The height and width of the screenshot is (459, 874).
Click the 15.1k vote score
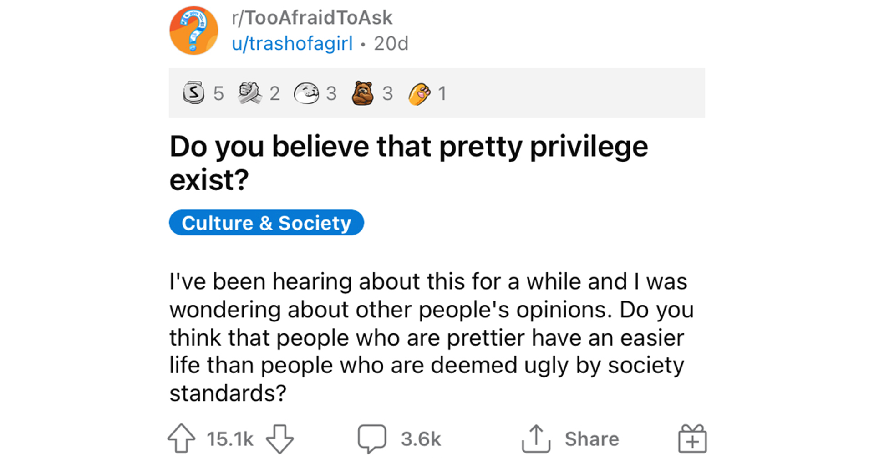(230, 439)
